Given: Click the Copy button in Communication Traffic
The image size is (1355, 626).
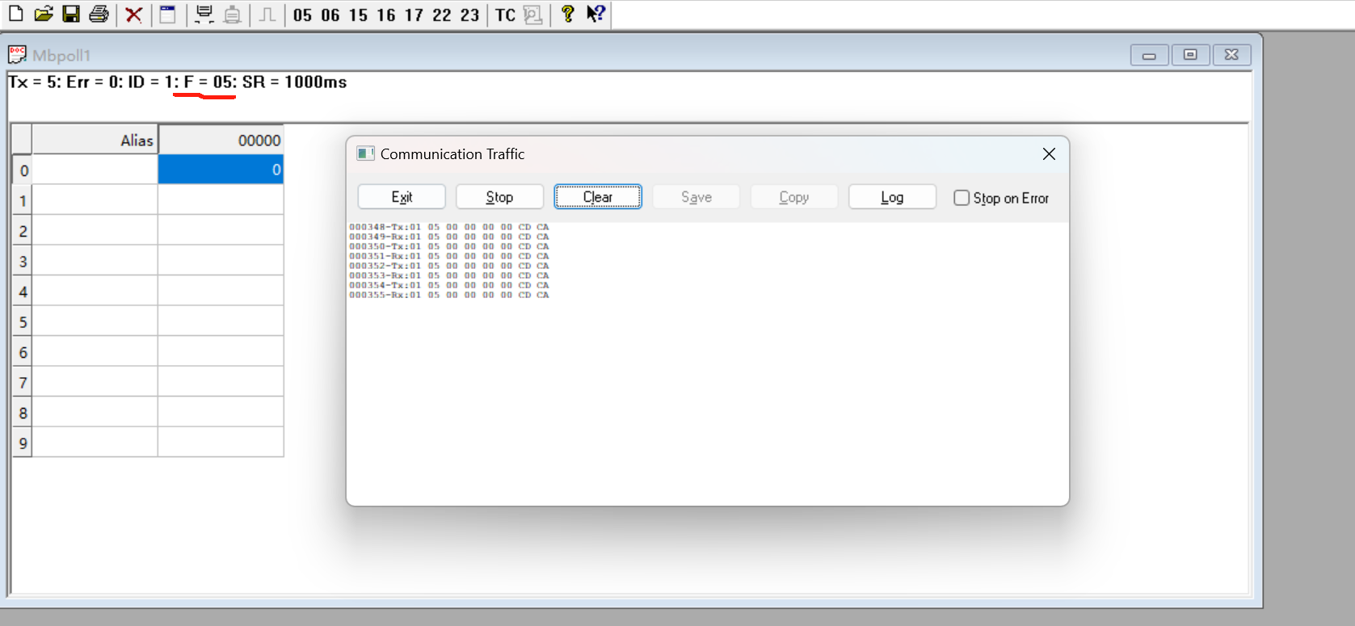Looking at the screenshot, I should (794, 197).
